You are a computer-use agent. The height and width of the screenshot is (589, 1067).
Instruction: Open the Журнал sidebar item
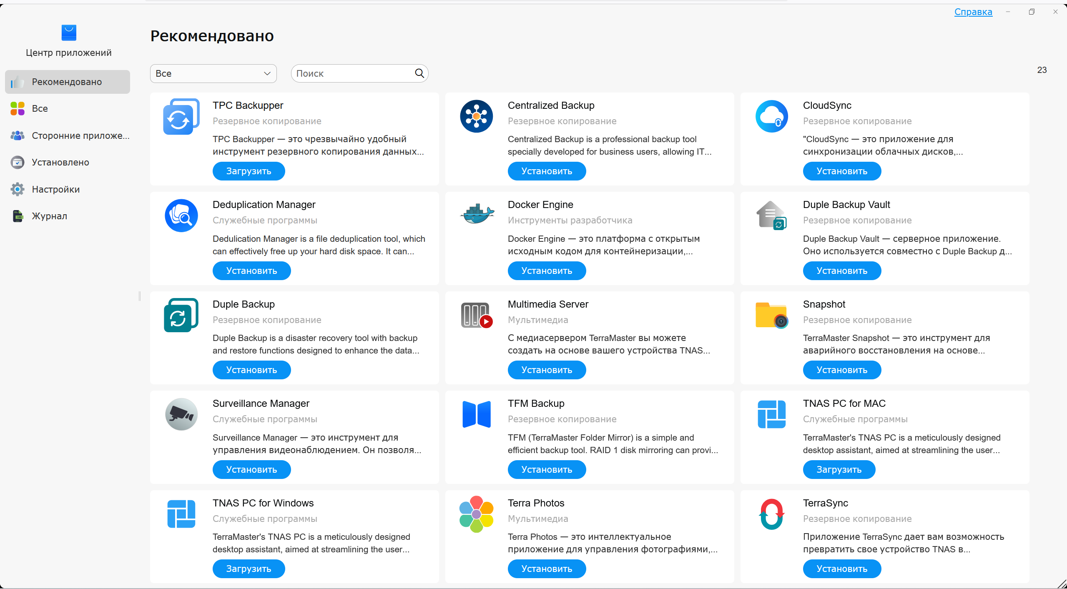tap(49, 216)
